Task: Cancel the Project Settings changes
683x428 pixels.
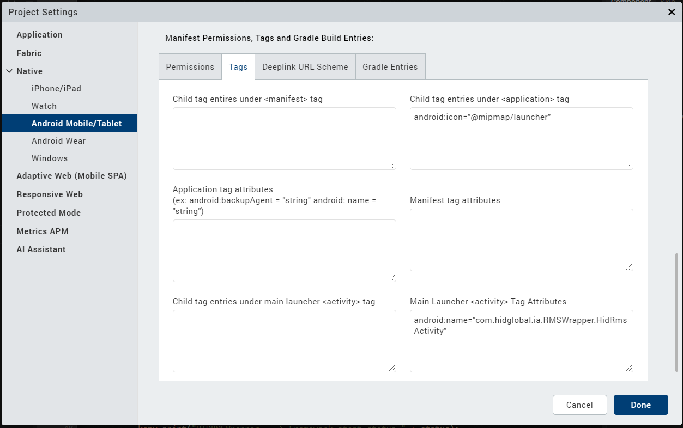Action: 579,405
